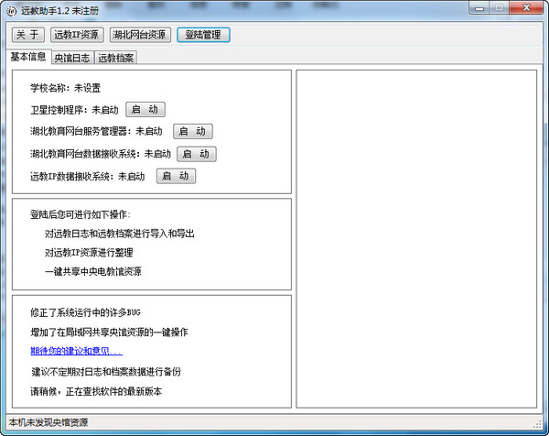The image size is (549, 436).
Task: Click the 卫星控制程序: 未启动 label
Action: 74,110
